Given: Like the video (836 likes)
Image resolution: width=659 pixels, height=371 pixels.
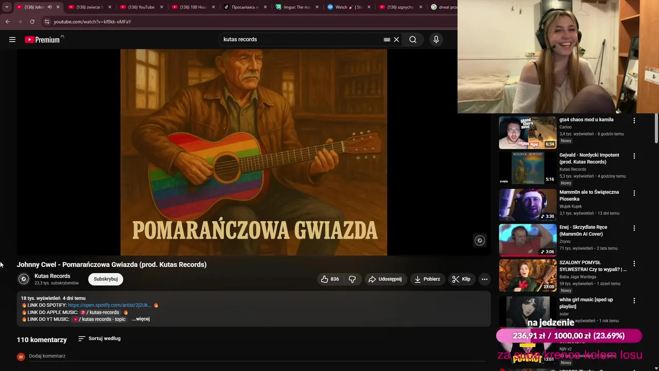Looking at the screenshot, I should [x=329, y=279].
